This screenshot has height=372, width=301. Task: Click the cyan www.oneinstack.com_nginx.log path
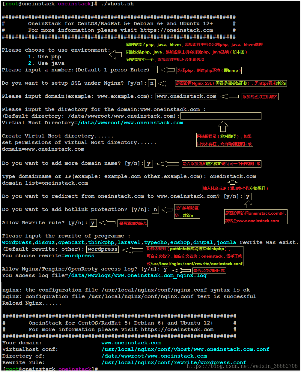click(137, 276)
